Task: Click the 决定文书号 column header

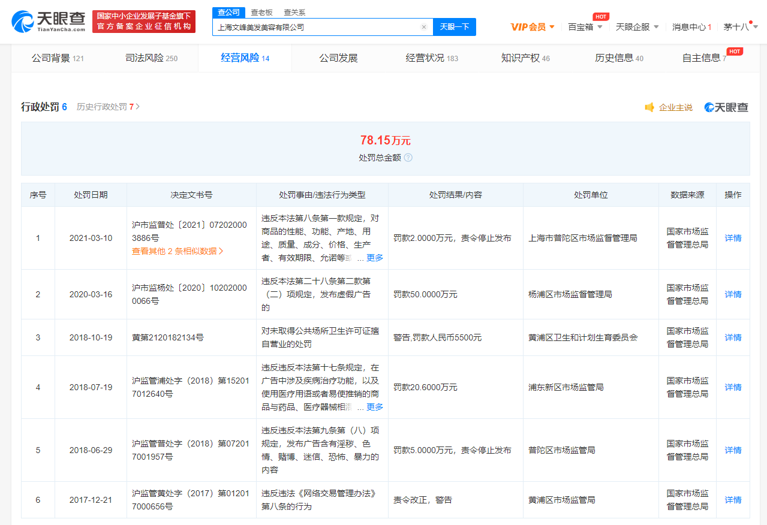Action: click(191, 195)
